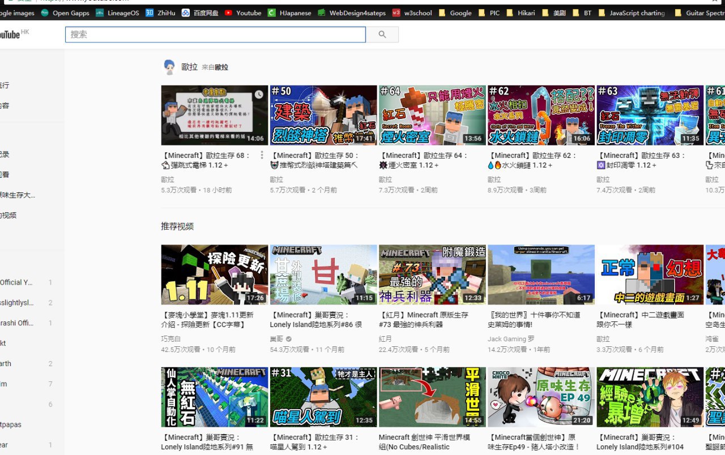The width and height of the screenshot is (725, 455).
Task: Click the 歐拉 channel avatar icon
Action: tap(169, 67)
